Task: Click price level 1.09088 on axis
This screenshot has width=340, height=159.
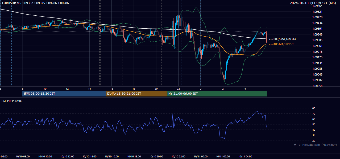Action: (x=317, y=69)
